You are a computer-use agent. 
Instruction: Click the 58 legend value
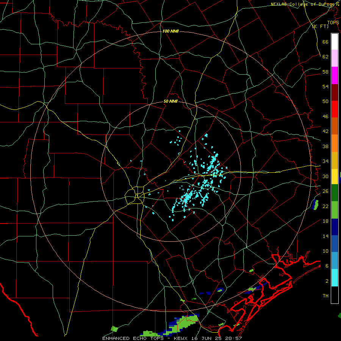point(325,72)
